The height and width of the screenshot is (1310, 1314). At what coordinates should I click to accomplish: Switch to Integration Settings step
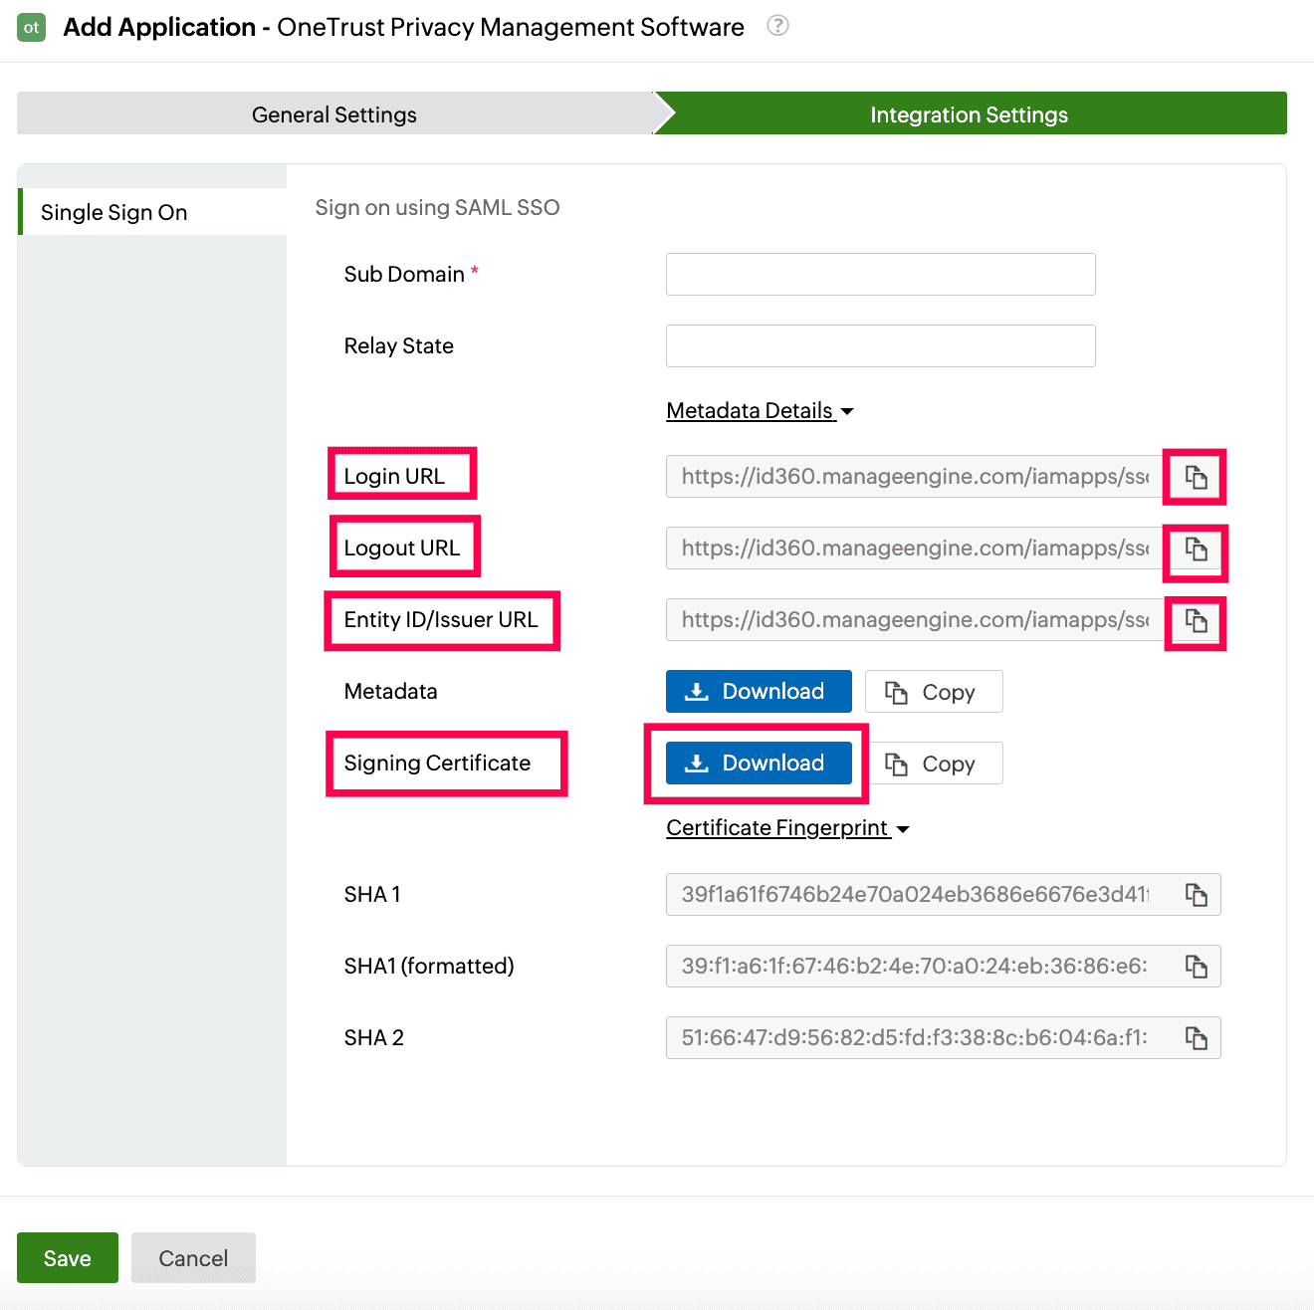pyautogui.click(x=970, y=113)
